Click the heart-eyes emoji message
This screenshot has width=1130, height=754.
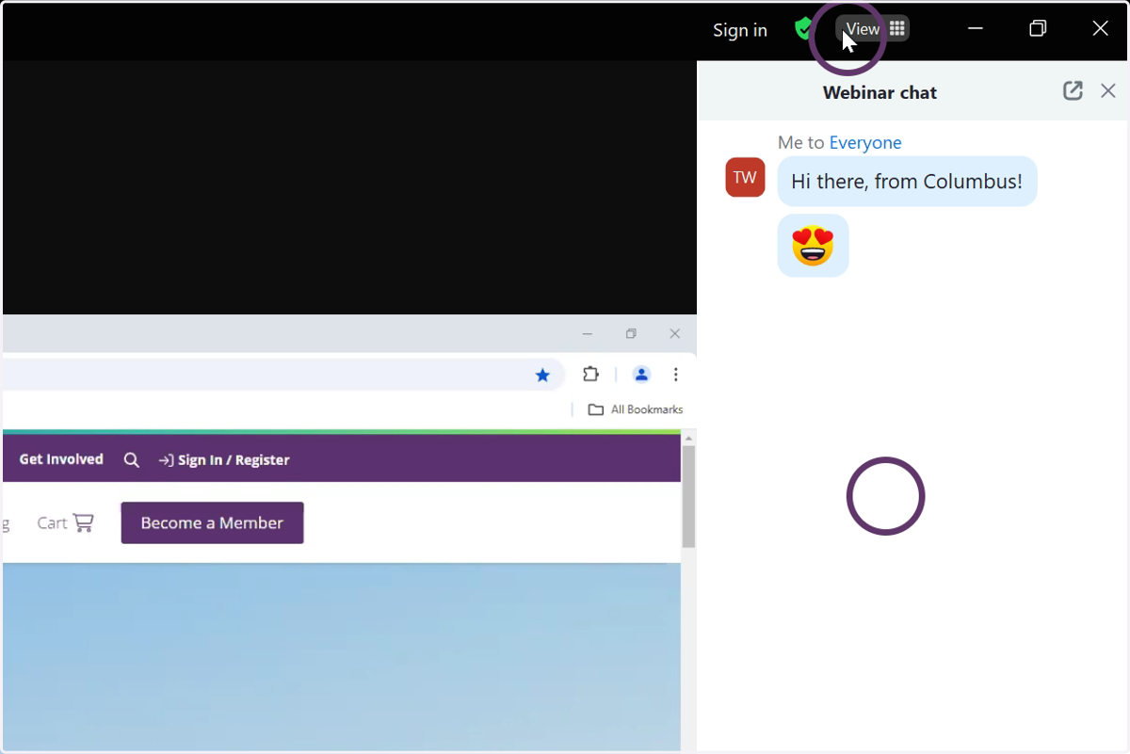pos(813,246)
